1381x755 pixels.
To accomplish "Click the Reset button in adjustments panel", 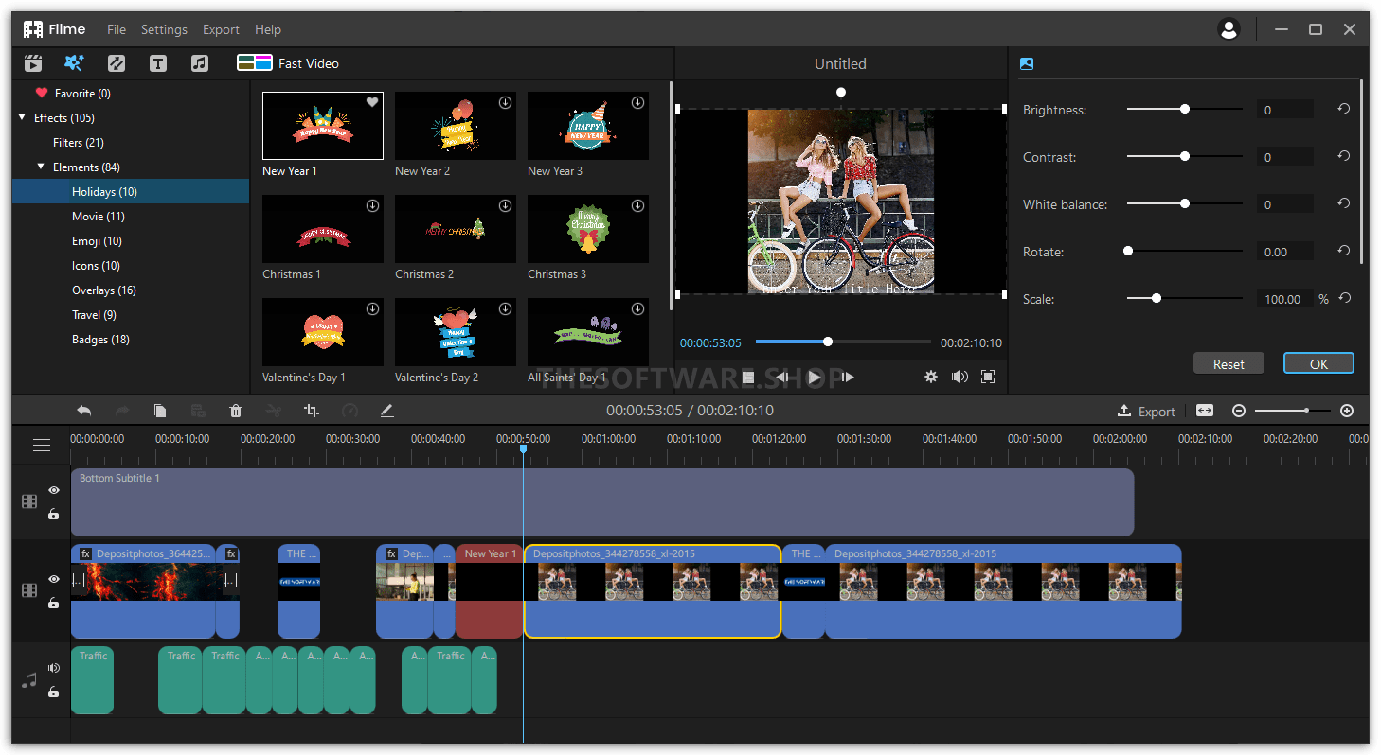I will click(x=1229, y=362).
